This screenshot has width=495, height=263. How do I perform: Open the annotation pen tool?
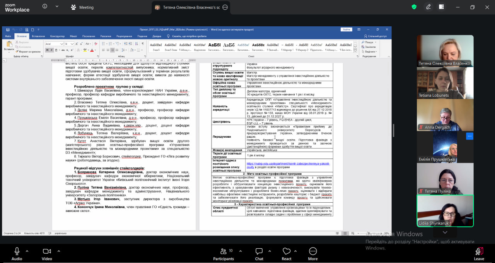428,7
